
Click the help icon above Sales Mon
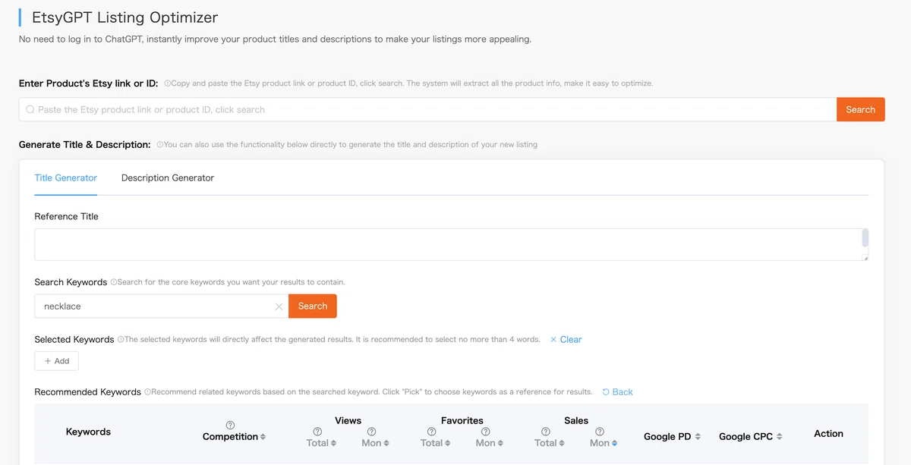600,432
